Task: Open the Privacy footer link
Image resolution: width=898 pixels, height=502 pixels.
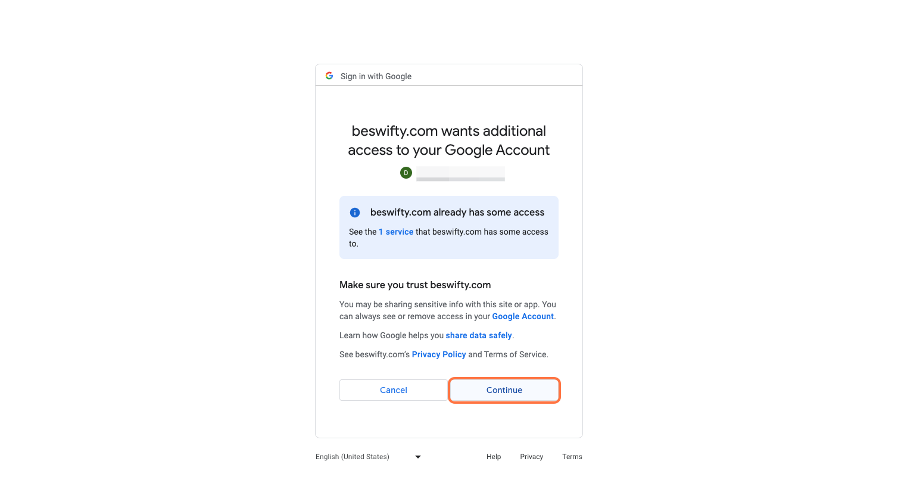Action: [x=532, y=457]
